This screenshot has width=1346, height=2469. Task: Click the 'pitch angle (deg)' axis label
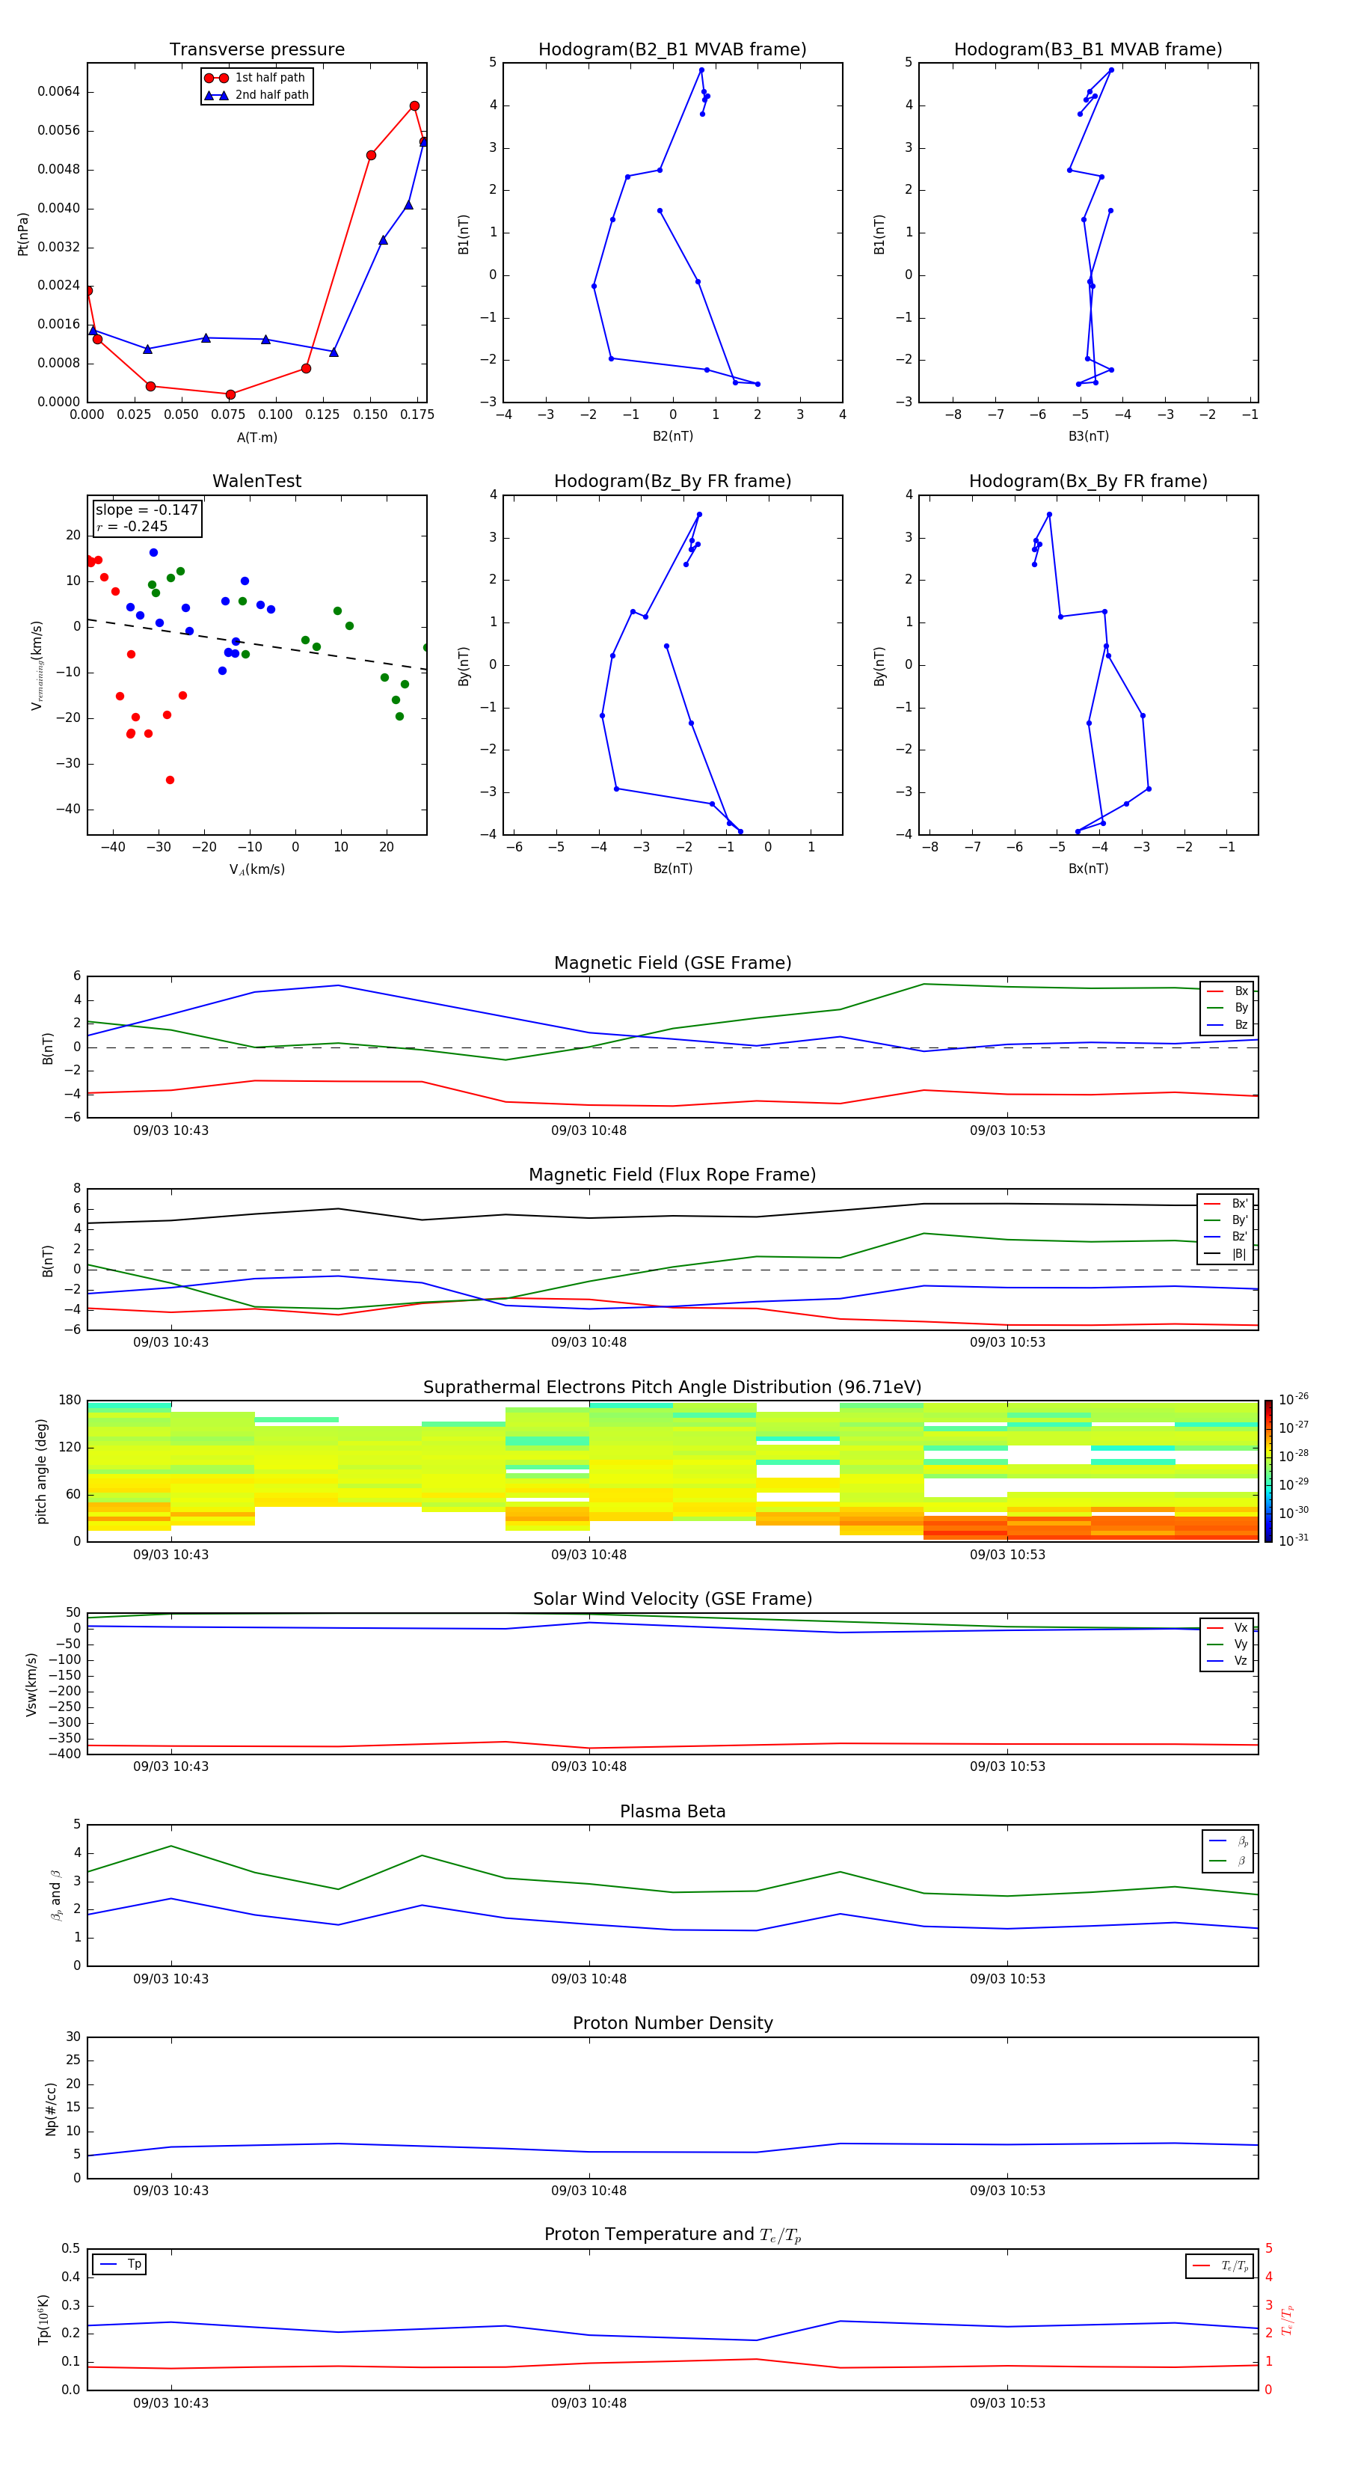pos(41,1471)
